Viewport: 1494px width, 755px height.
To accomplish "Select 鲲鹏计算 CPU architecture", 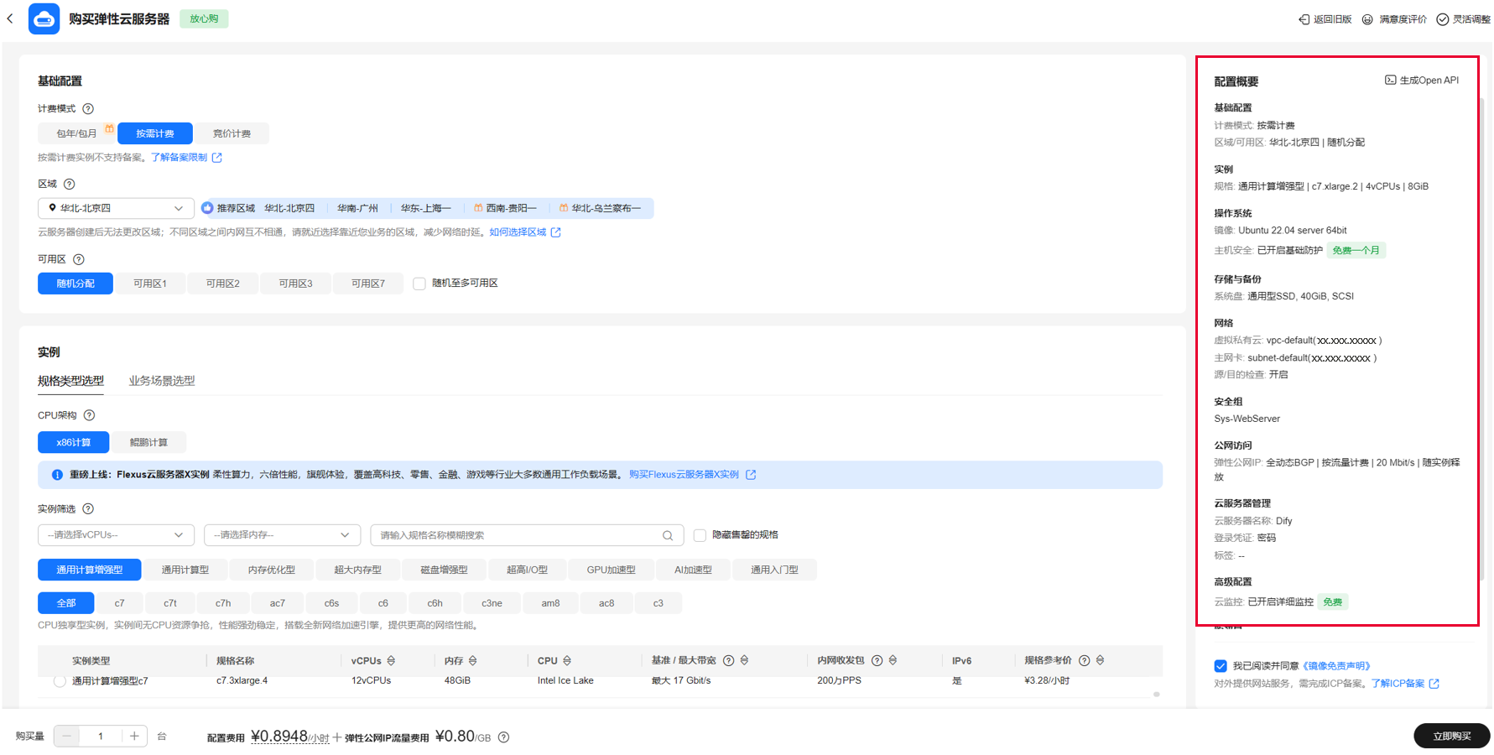I will click(148, 442).
